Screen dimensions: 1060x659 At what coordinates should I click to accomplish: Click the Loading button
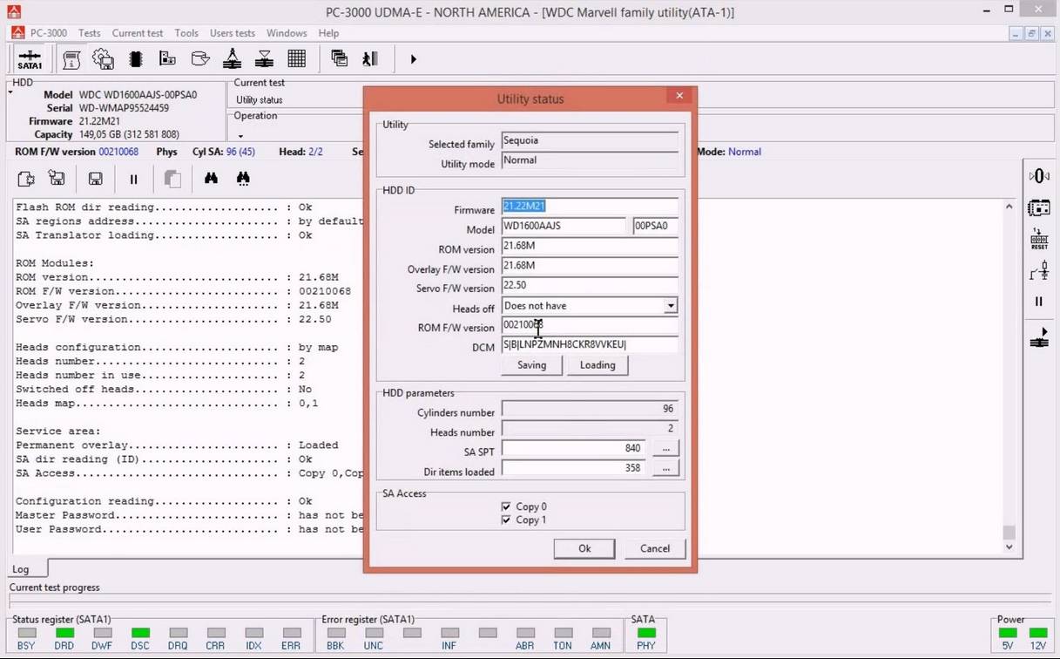coord(598,365)
